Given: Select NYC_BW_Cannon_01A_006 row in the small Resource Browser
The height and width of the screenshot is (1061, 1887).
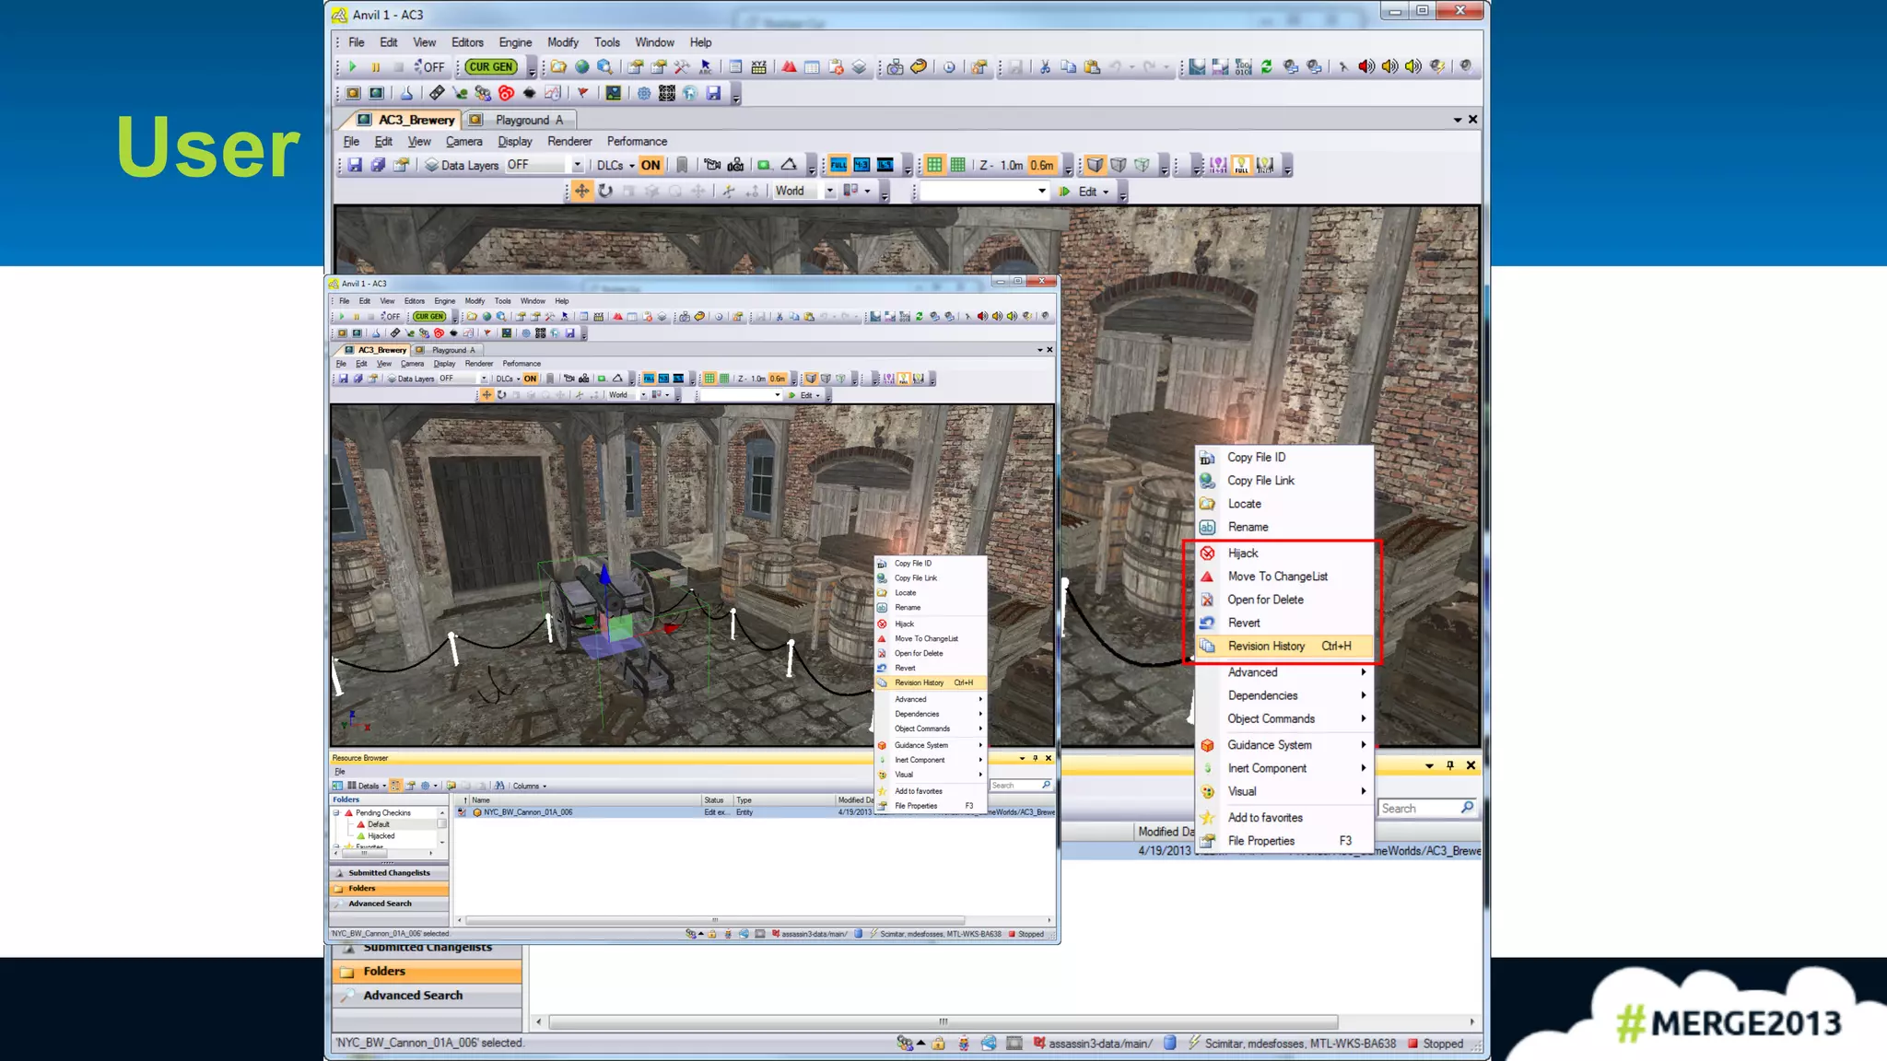Looking at the screenshot, I should 756,812.
